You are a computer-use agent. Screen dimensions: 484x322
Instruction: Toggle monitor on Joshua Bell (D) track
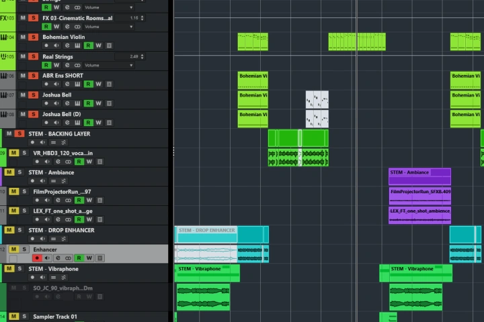56,123
